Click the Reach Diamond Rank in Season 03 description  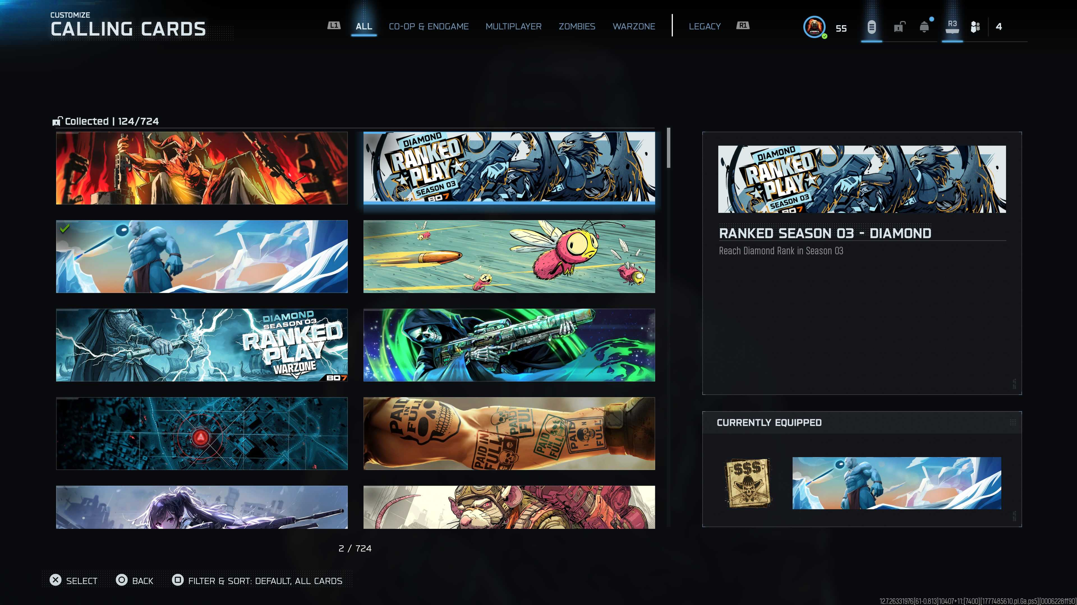point(781,250)
